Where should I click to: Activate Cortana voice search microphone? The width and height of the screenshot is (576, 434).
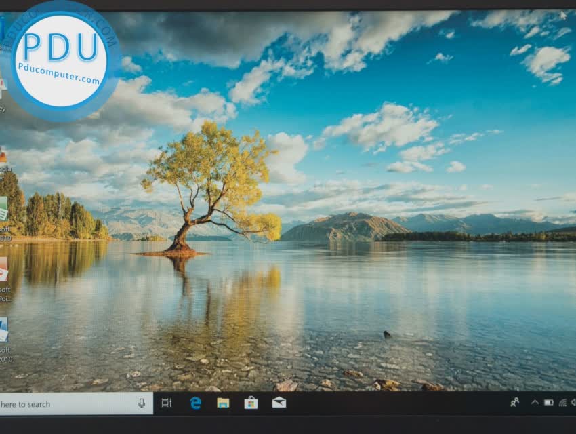pyautogui.click(x=142, y=403)
